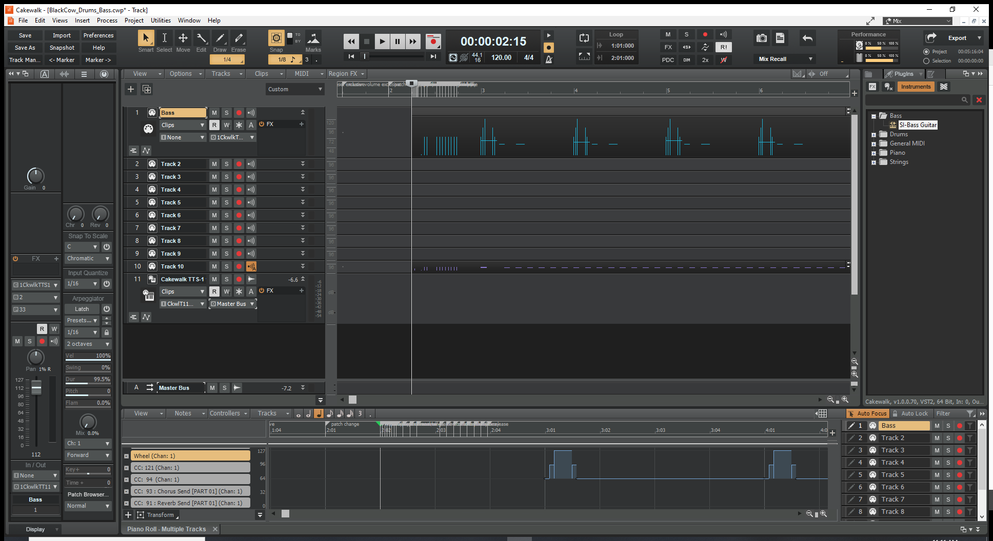Viewport: 993px width, 541px height.
Task: Enable Input Quantize power button
Action: [107, 284]
